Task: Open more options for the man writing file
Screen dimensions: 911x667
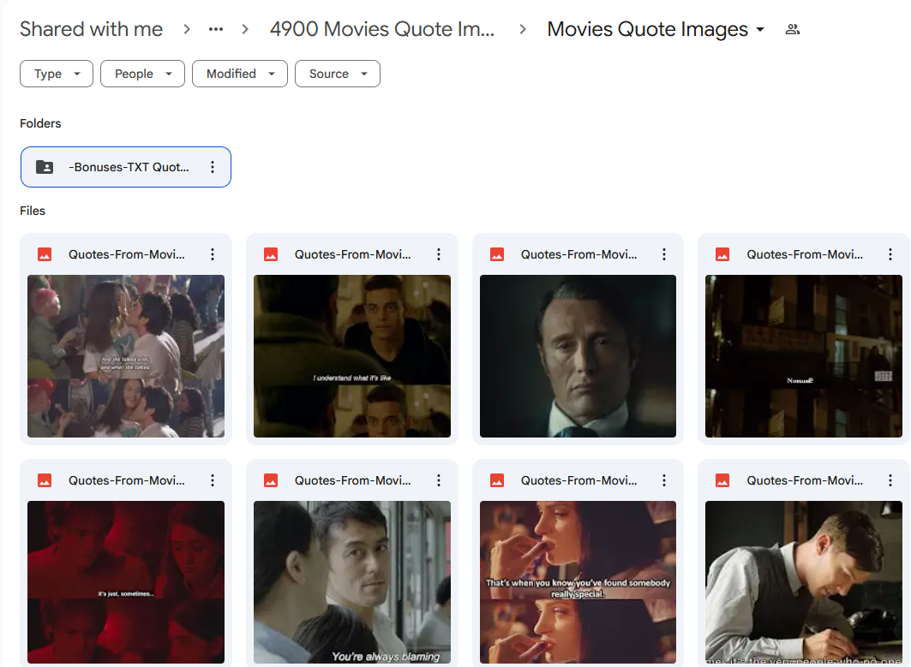Action: click(890, 480)
